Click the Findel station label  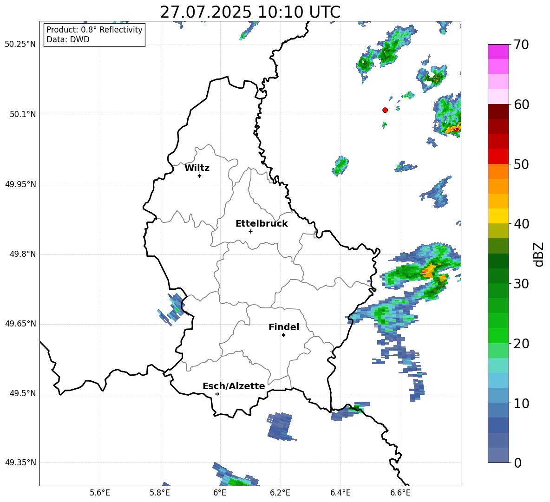(x=284, y=327)
